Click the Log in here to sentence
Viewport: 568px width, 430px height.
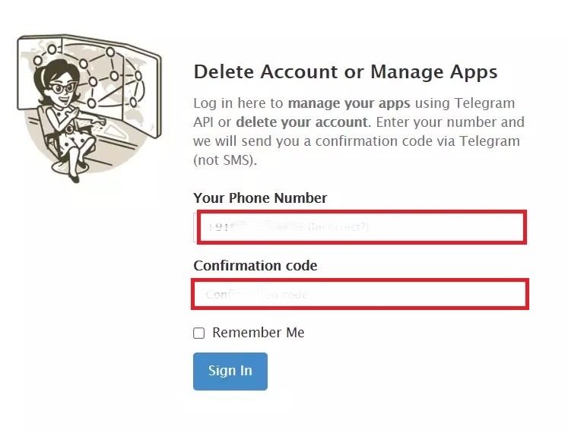[x=238, y=103]
